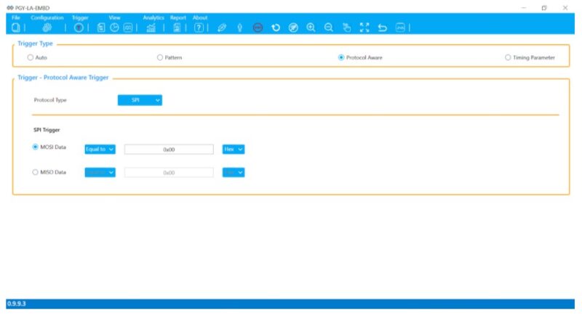Open the MOSI Hex format dropdown
The height and width of the screenshot is (315, 582).
pyautogui.click(x=233, y=149)
